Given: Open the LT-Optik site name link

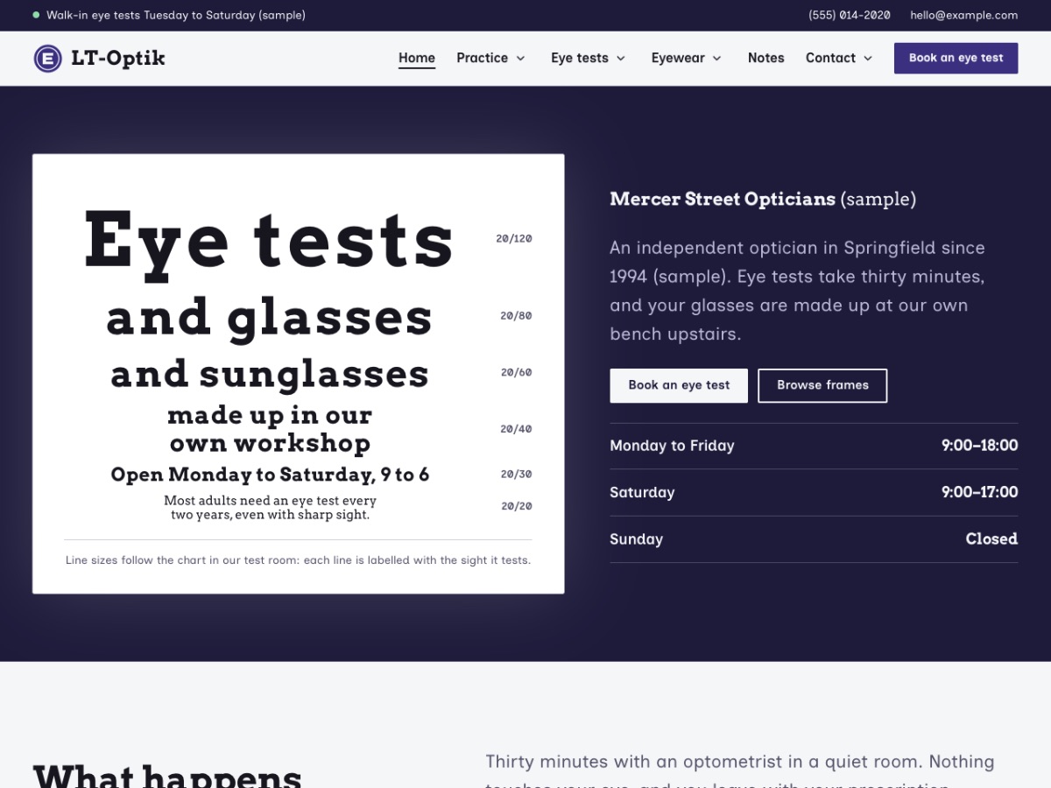Looking at the screenshot, I should pyautogui.click(x=117, y=59).
